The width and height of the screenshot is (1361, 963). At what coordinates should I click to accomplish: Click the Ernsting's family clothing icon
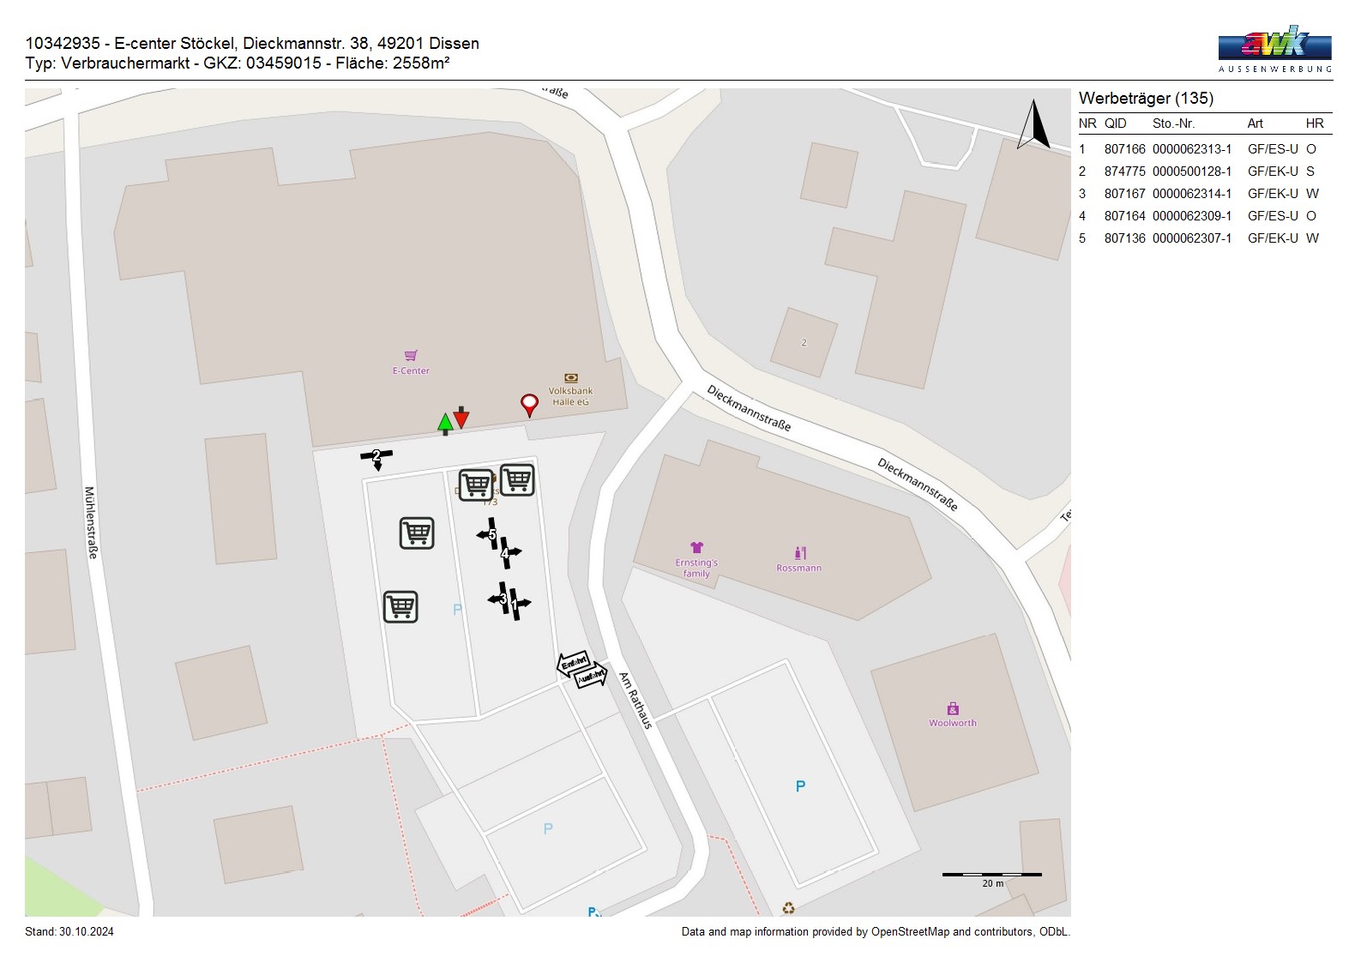(x=696, y=548)
